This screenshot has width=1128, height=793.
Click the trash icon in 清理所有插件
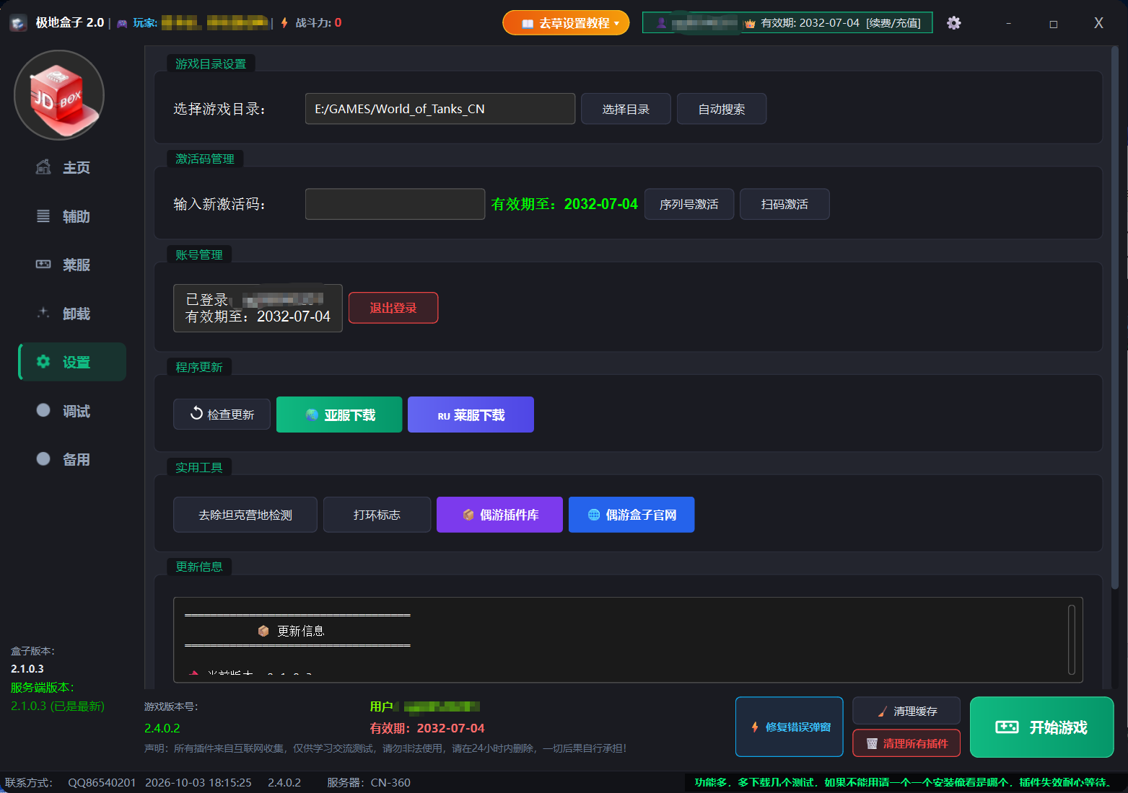(x=872, y=743)
